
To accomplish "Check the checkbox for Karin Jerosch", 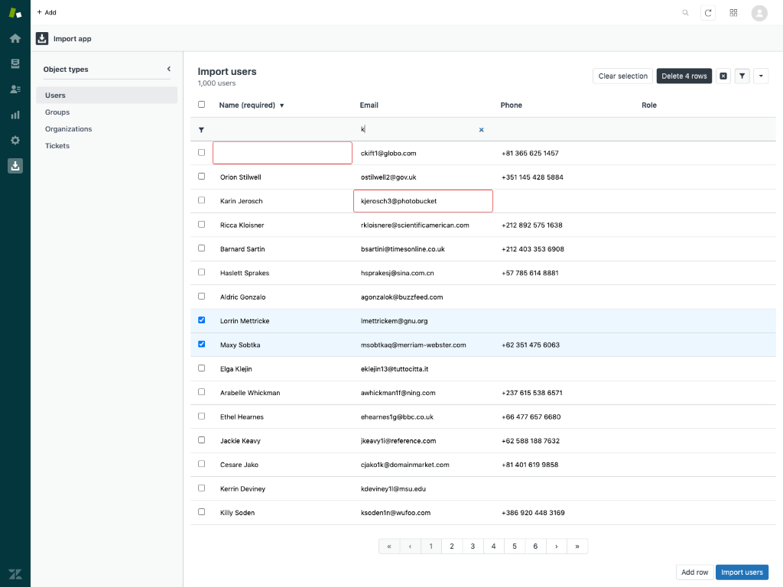I will coord(201,200).
